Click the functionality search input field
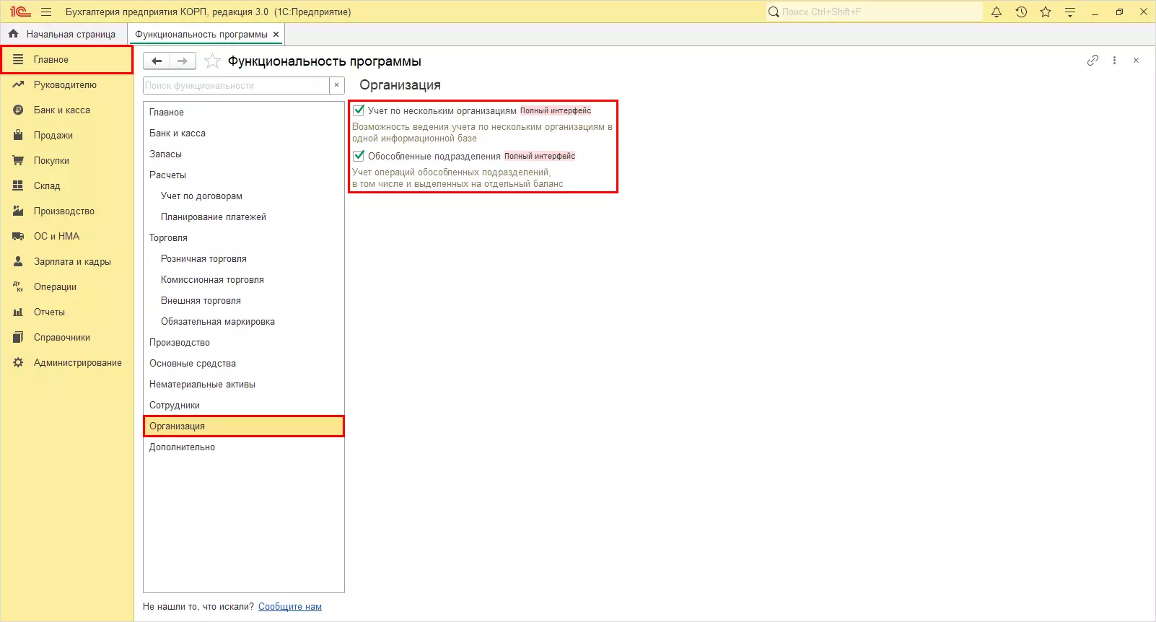Viewport: 1156px width, 622px height. (236, 85)
